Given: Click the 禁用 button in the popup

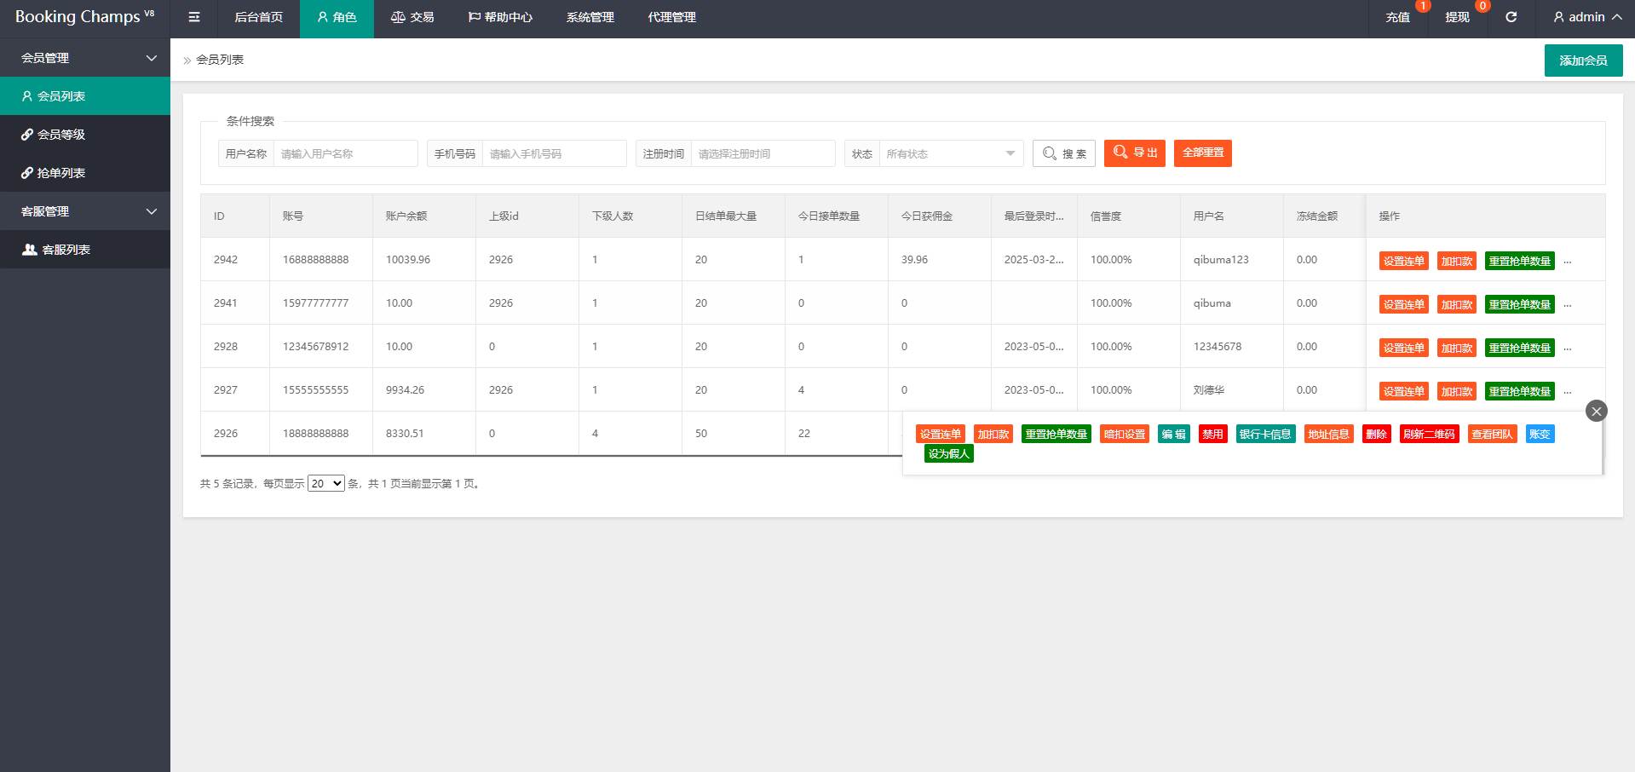Looking at the screenshot, I should [1212, 435].
